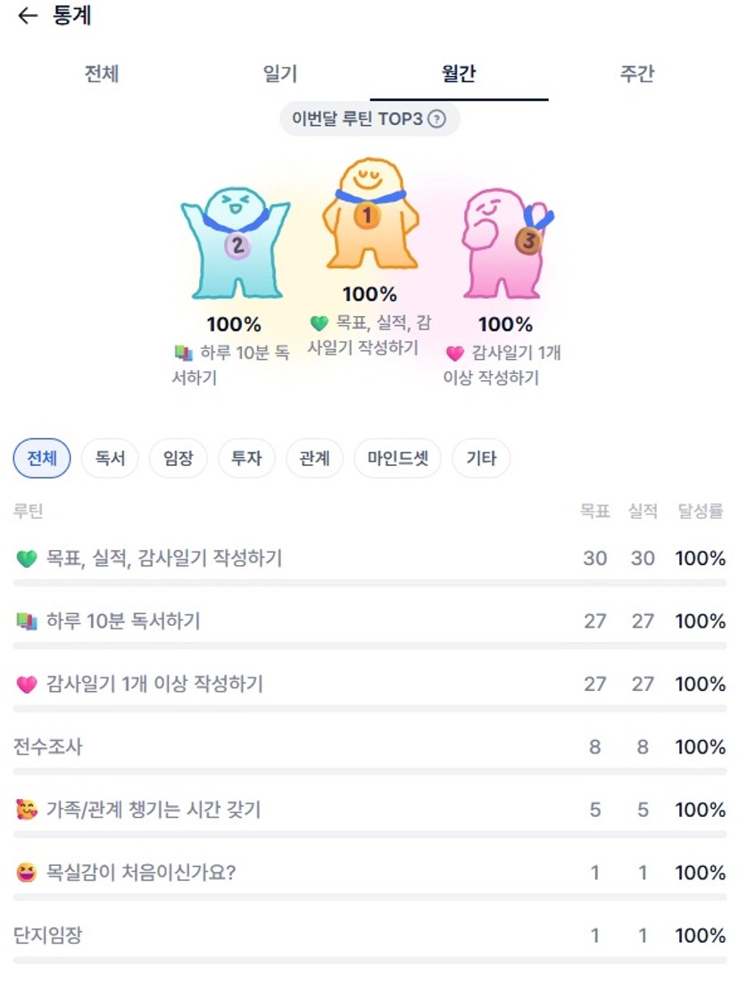This screenshot has width=738, height=982.
Task: Switch to the 전체 tab at top
Action: coord(102,73)
